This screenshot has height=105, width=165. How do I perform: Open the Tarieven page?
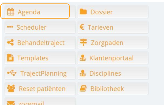[x=113, y=27]
